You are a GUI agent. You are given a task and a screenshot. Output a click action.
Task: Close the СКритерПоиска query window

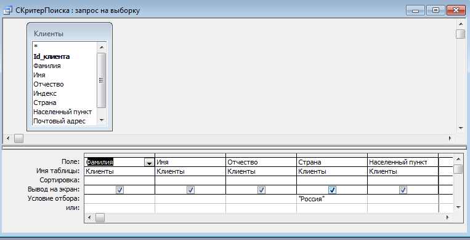(456, 10)
